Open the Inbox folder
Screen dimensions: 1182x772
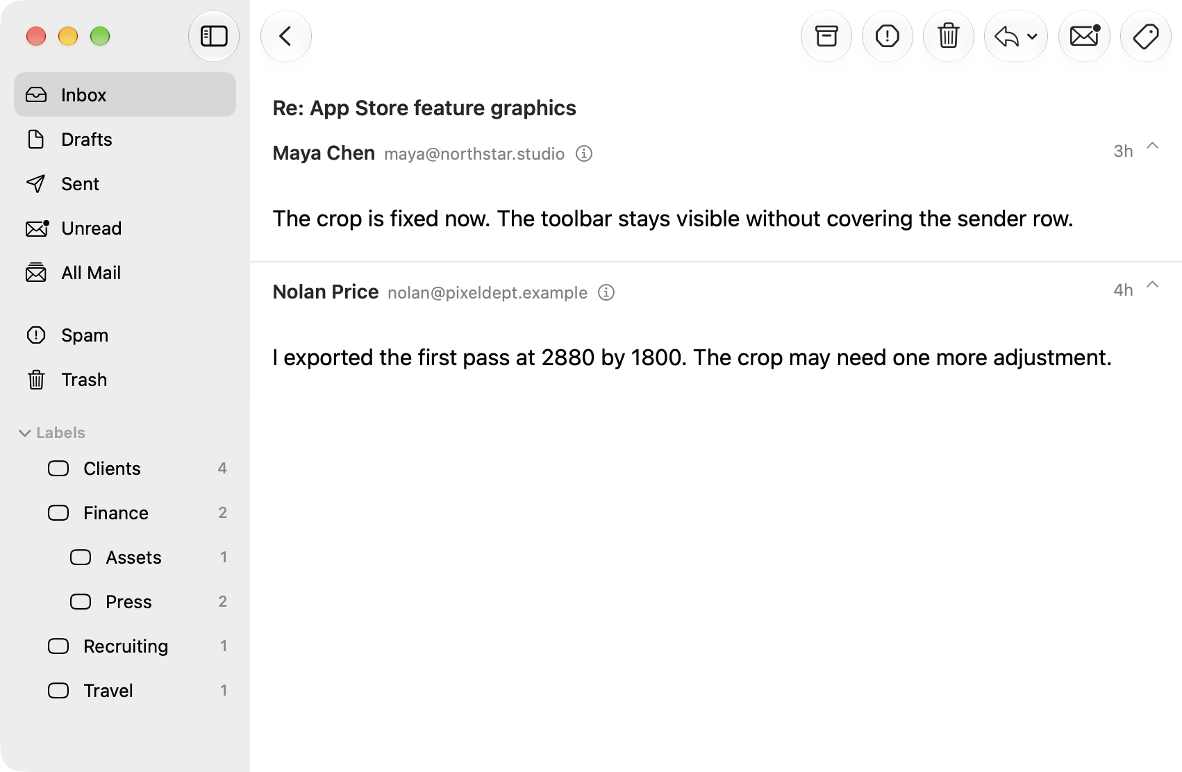[125, 94]
